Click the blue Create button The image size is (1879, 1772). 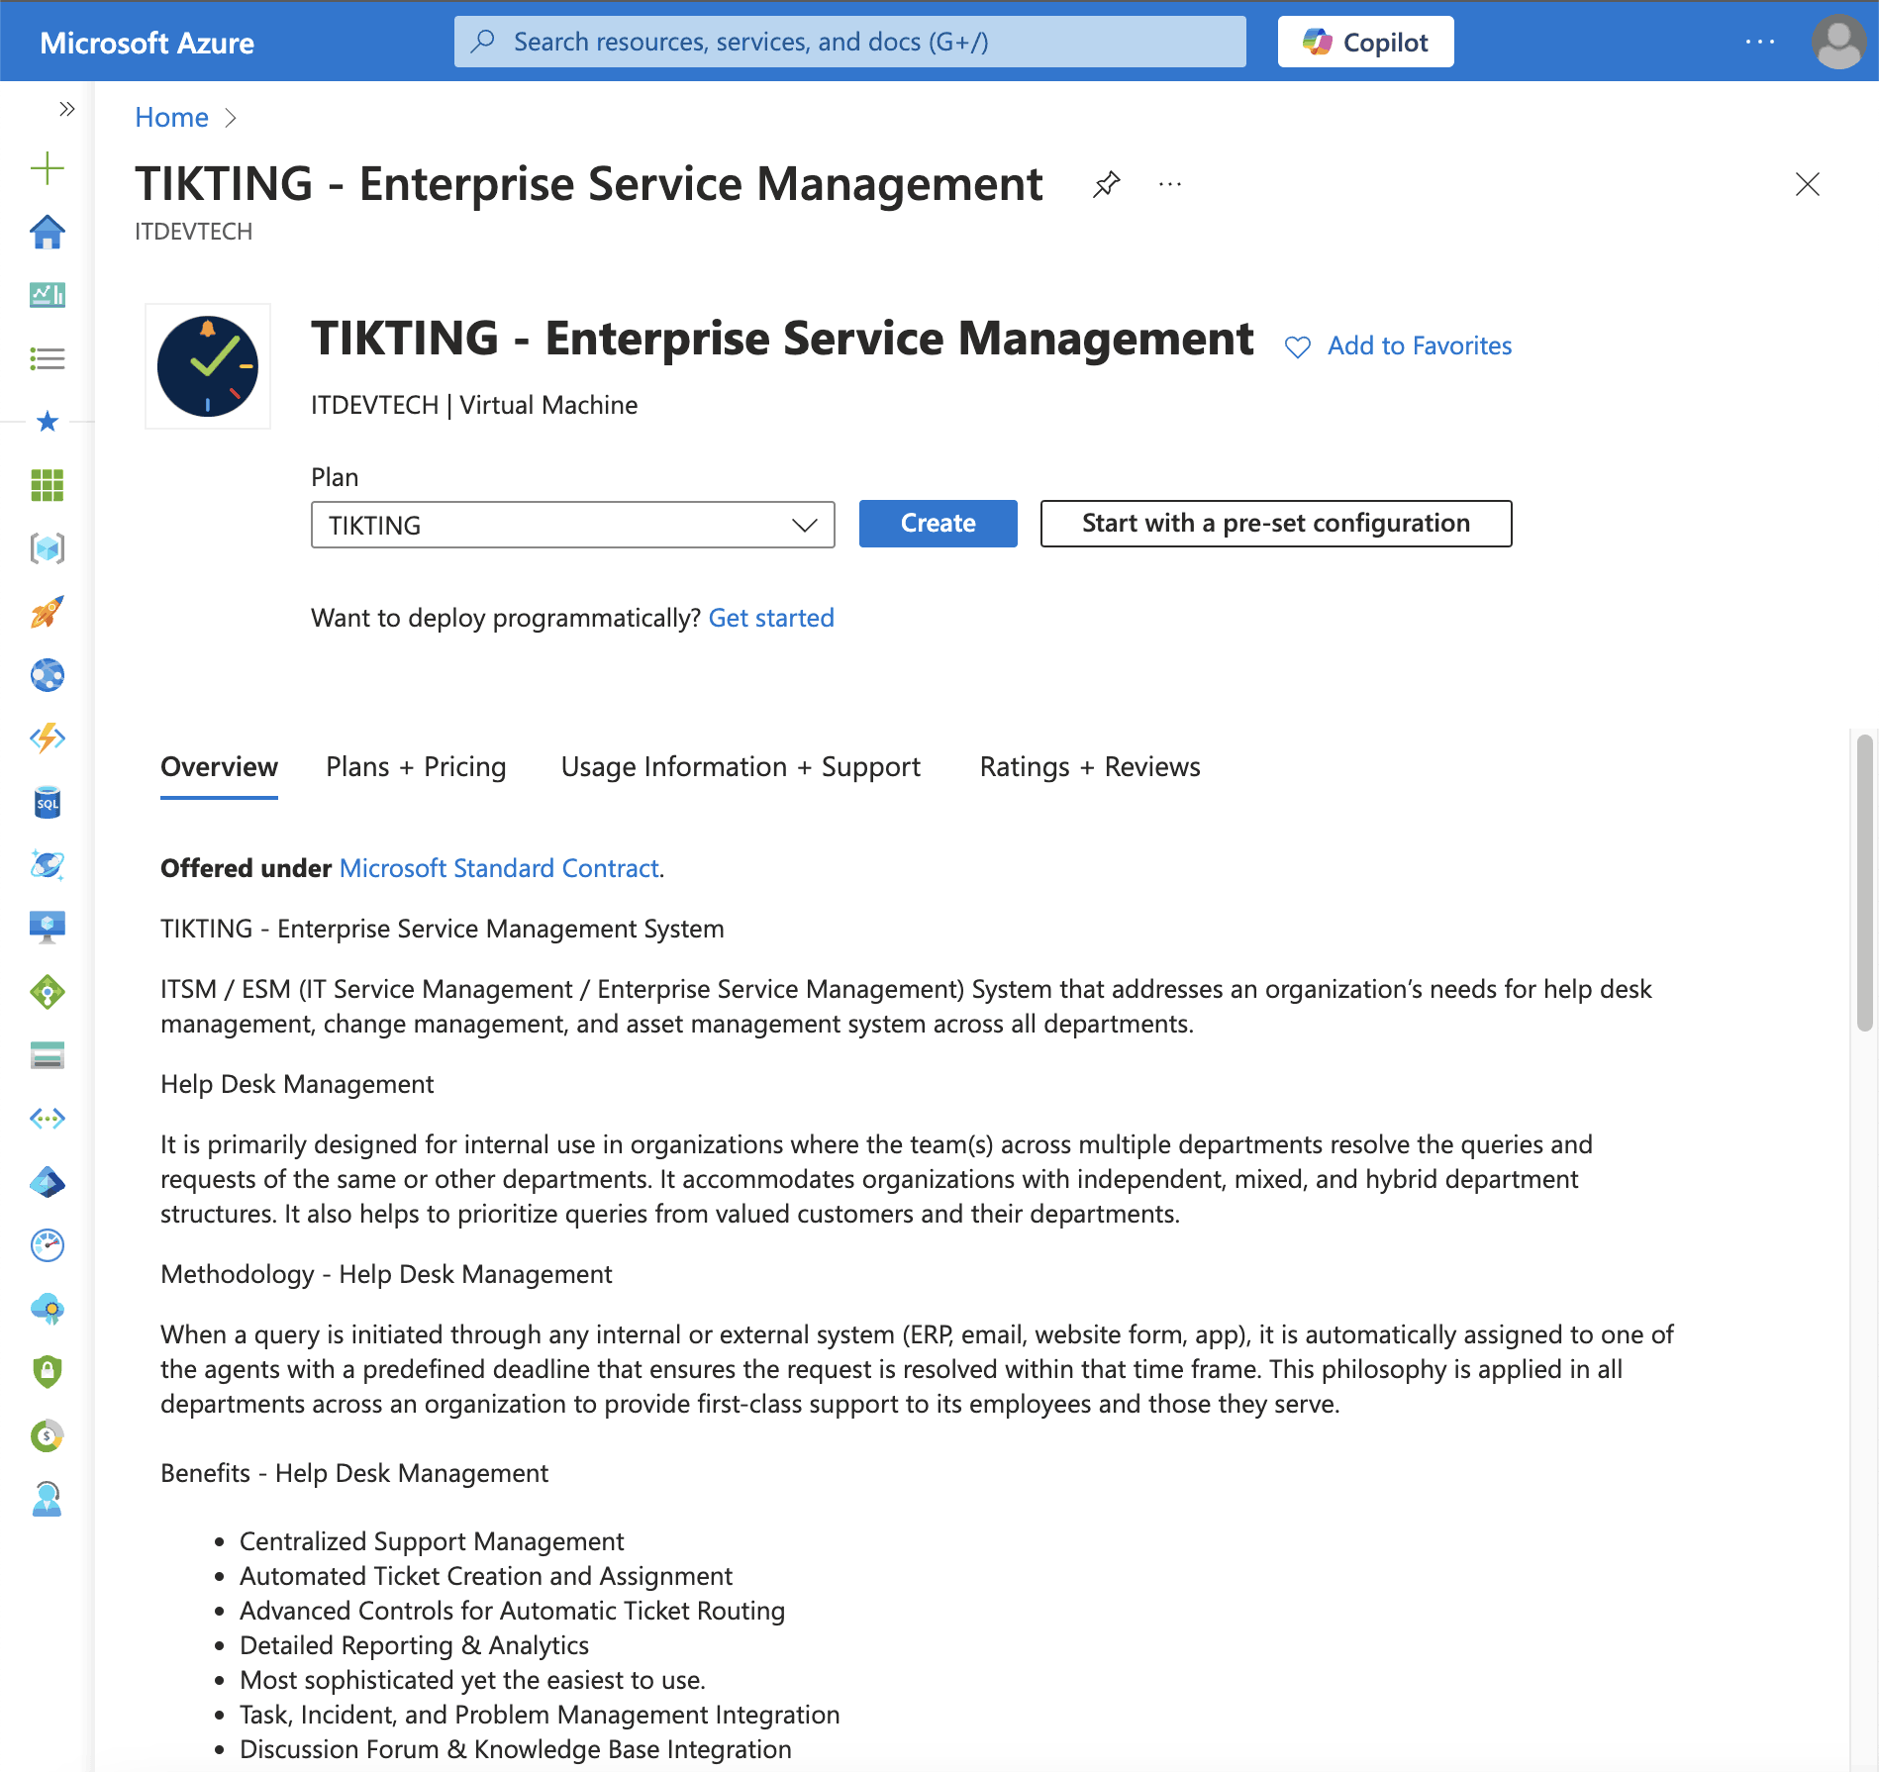pos(938,524)
